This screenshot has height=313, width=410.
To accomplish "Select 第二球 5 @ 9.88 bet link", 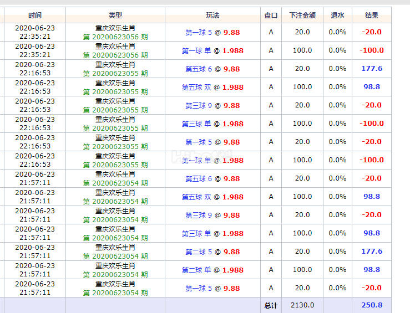I will [x=212, y=252].
